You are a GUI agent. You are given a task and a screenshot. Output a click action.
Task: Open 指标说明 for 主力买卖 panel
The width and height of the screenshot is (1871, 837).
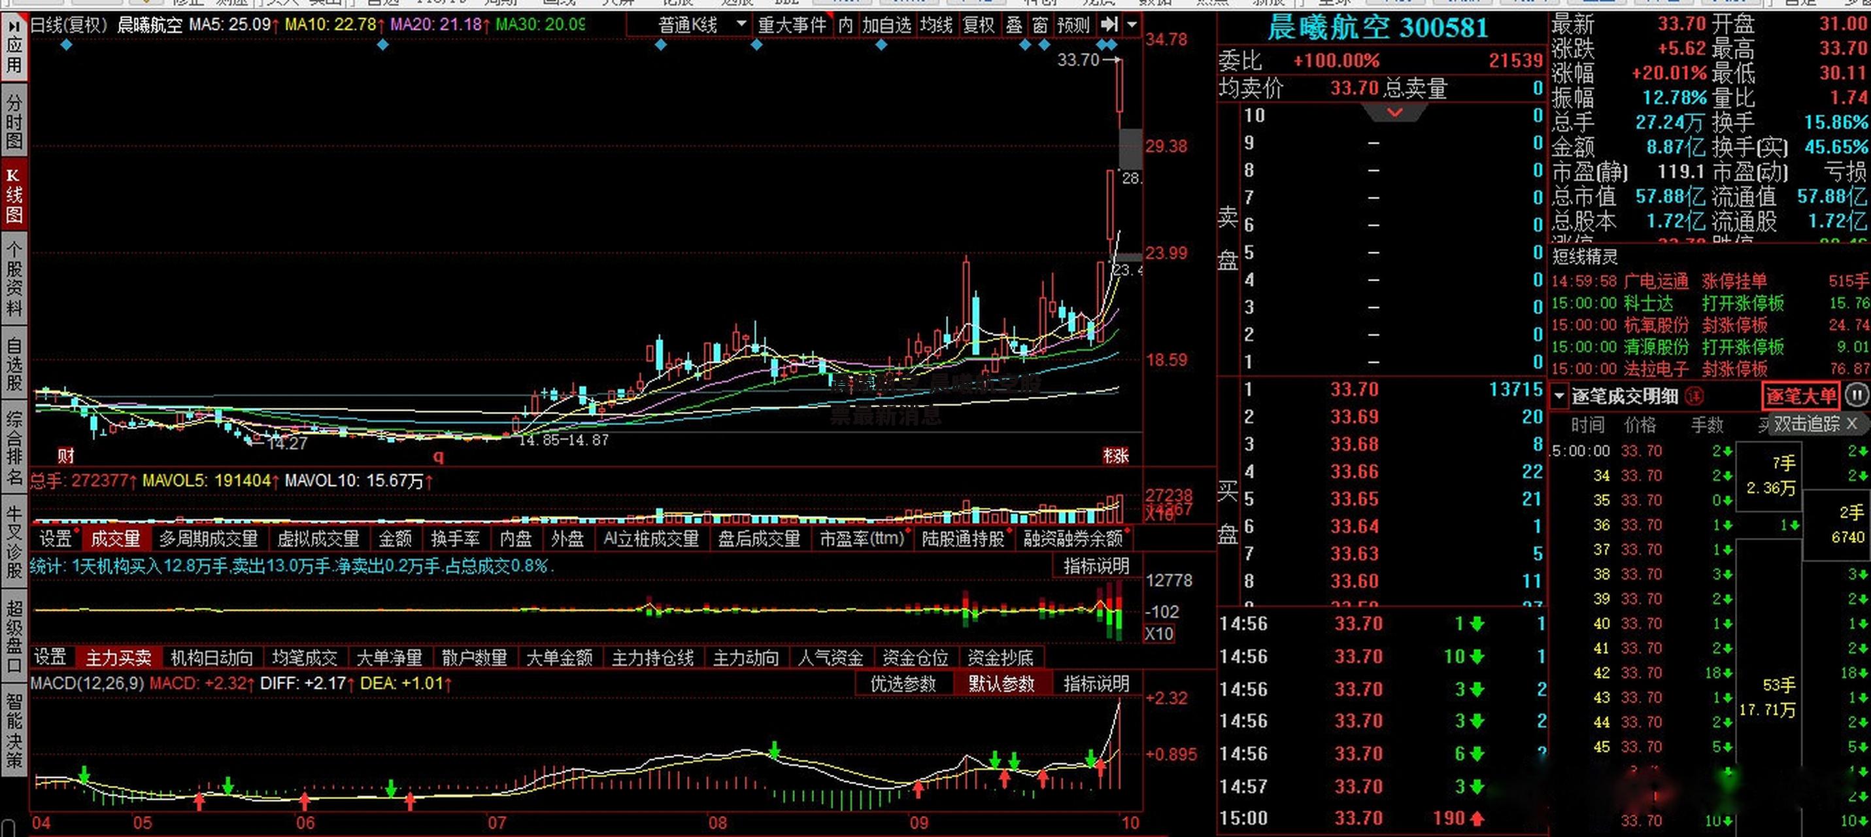coord(1096,565)
